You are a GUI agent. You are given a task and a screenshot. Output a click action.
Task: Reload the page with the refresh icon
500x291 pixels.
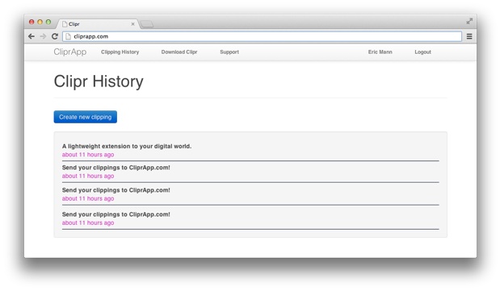coord(55,36)
